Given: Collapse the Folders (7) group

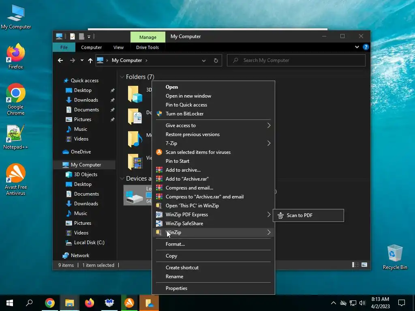Looking at the screenshot, I should (x=122, y=77).
